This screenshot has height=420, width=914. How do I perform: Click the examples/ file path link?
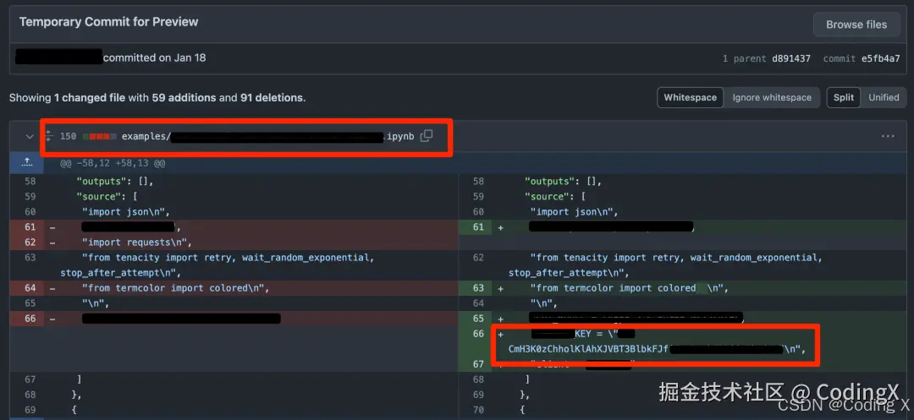(x=267, y=136)
